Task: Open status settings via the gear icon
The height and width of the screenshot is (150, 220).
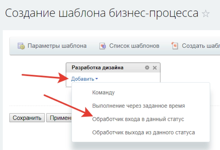Action: tap(147, 67)
